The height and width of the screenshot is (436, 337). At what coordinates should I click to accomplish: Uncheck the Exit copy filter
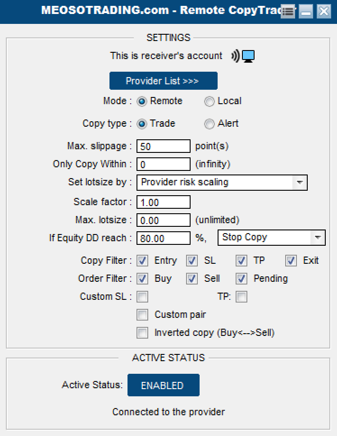[x=291, y=261]
